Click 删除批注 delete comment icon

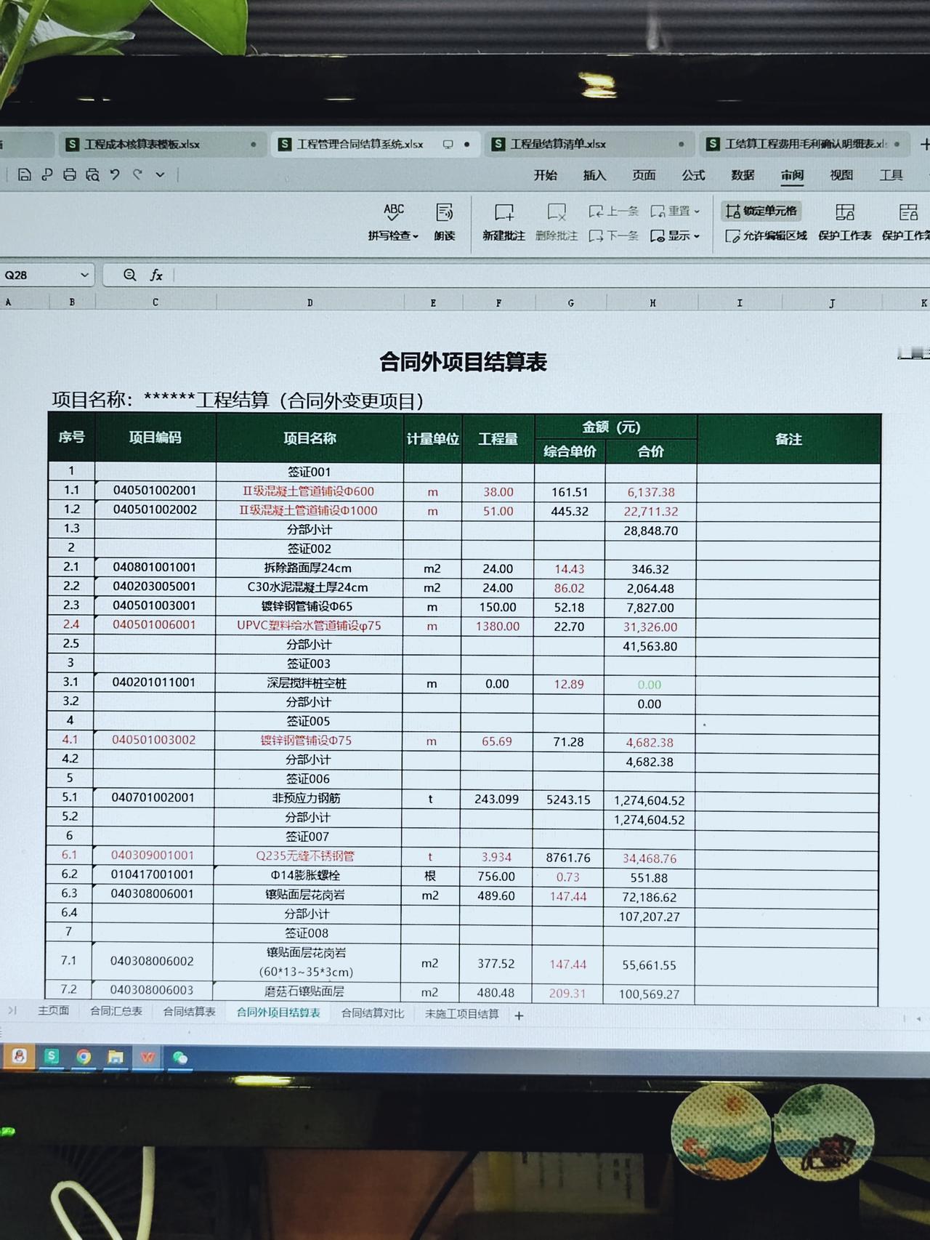(x=557, y=222)
